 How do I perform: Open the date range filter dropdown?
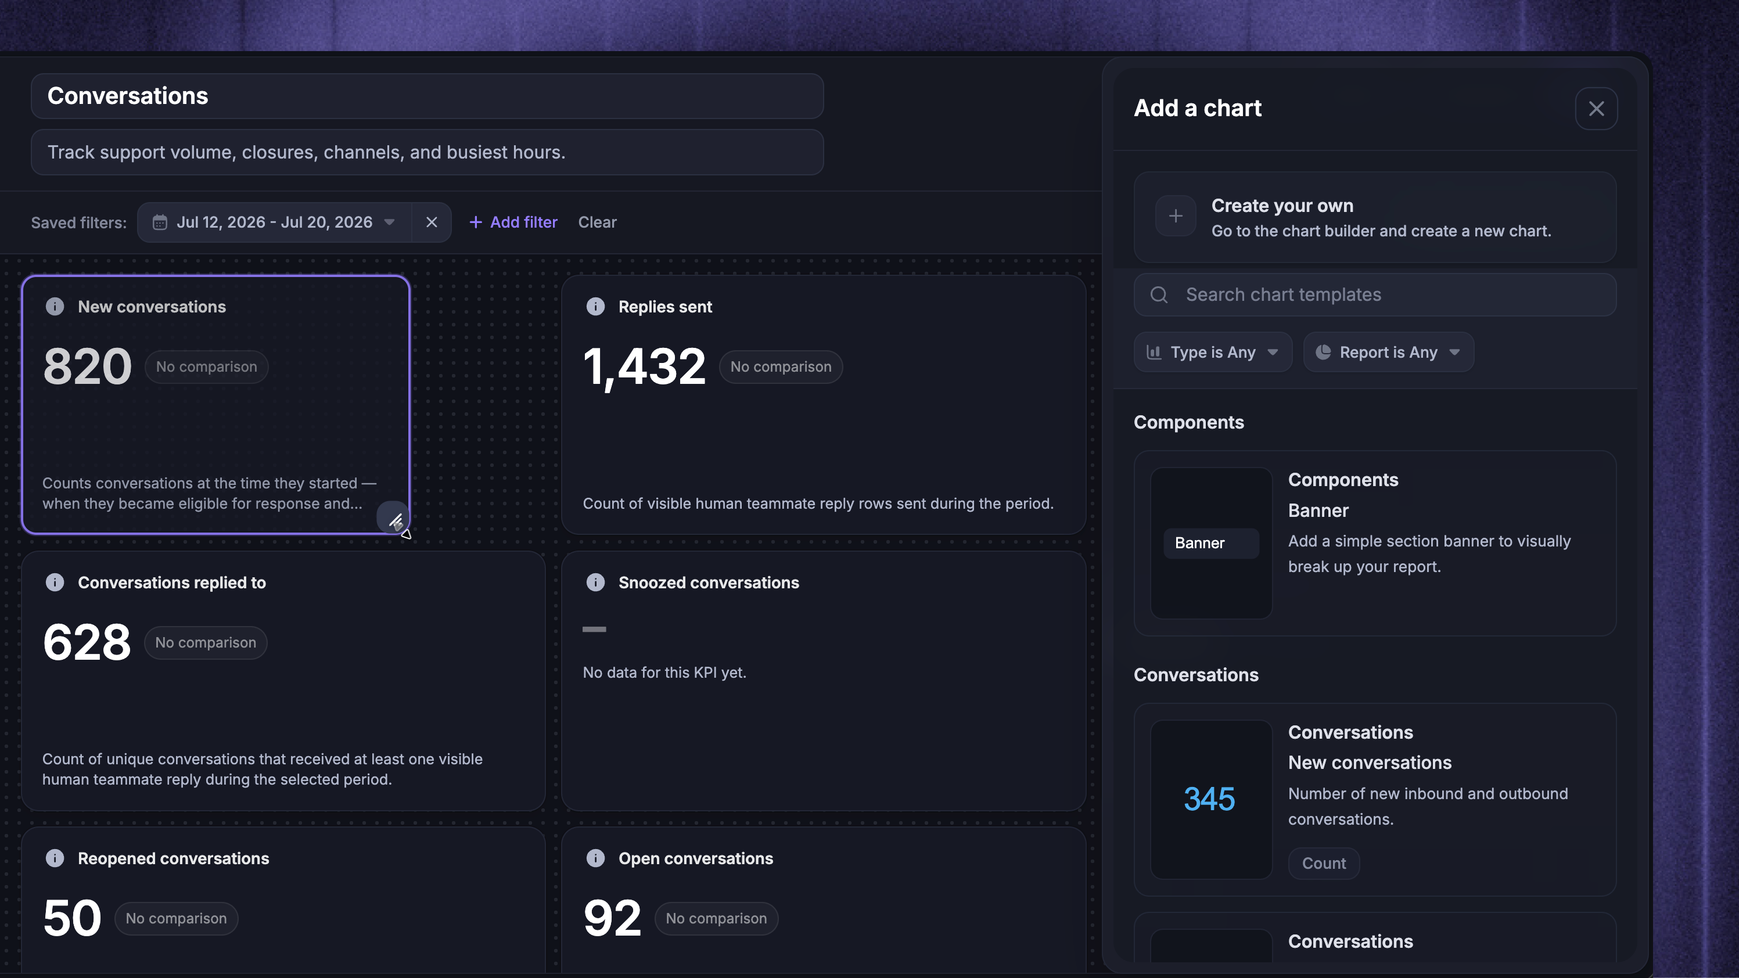click(274, 222)
